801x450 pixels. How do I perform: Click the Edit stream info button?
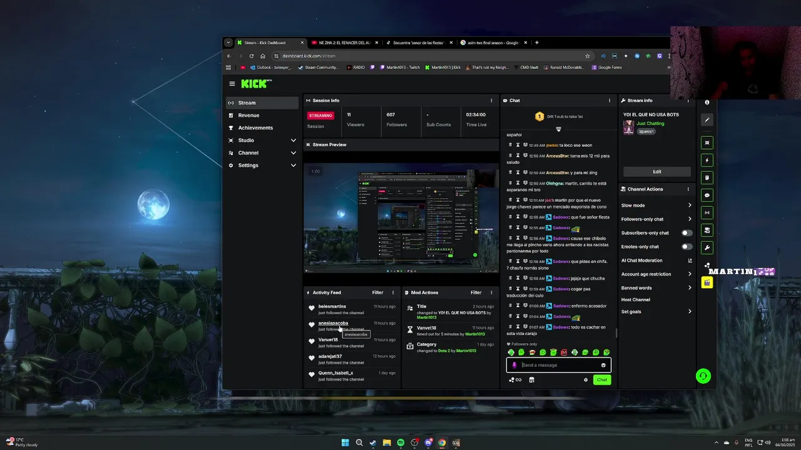tap(657, 172)
